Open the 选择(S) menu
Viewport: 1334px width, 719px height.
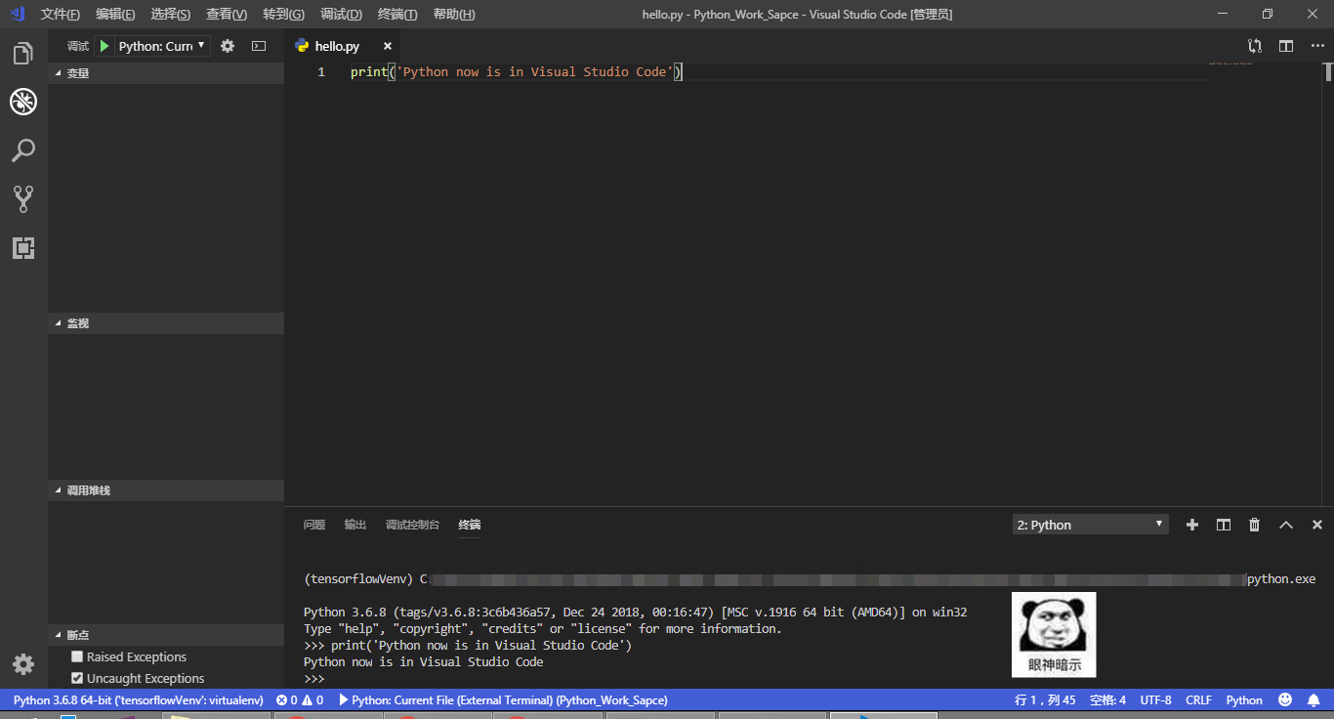171,14
